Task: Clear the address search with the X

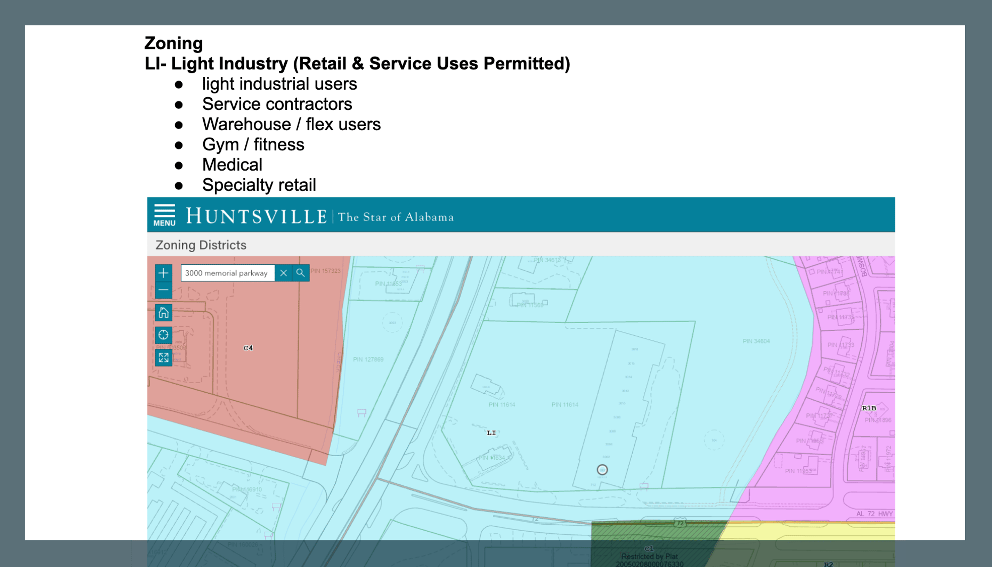Action: click(283, 273)
